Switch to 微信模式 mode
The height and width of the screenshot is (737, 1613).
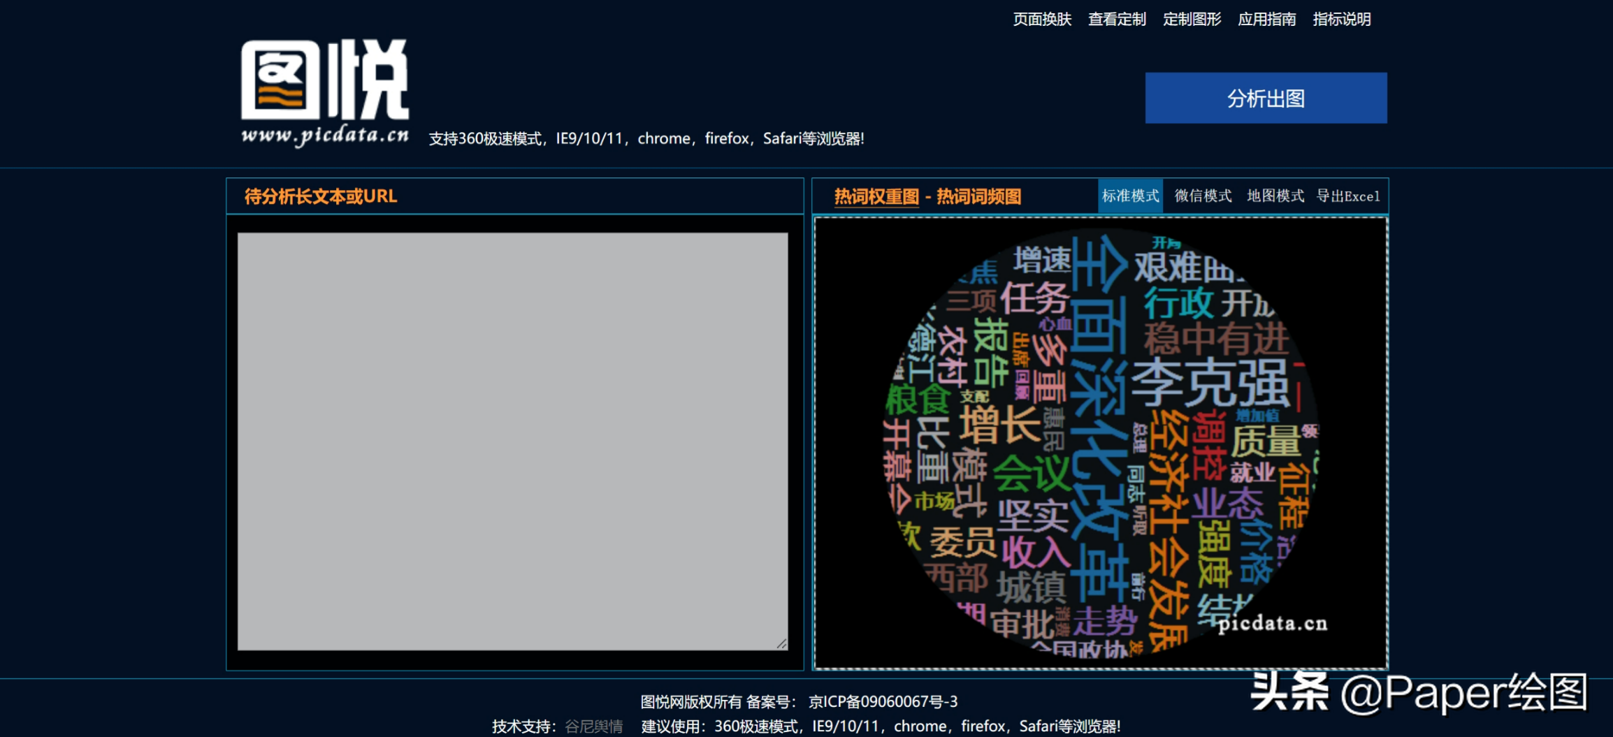pyautogui.click(x=1203, y=196)
